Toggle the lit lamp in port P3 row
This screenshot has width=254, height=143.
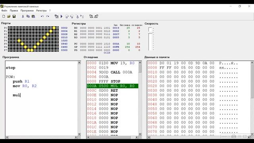tap(44, 37)
